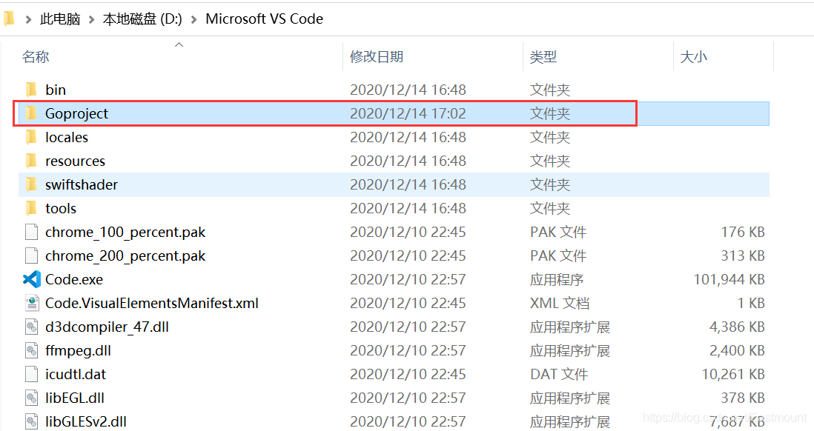Click the ffmpeg.dll file icon
The image size is (814, 431).
point(32,350)
